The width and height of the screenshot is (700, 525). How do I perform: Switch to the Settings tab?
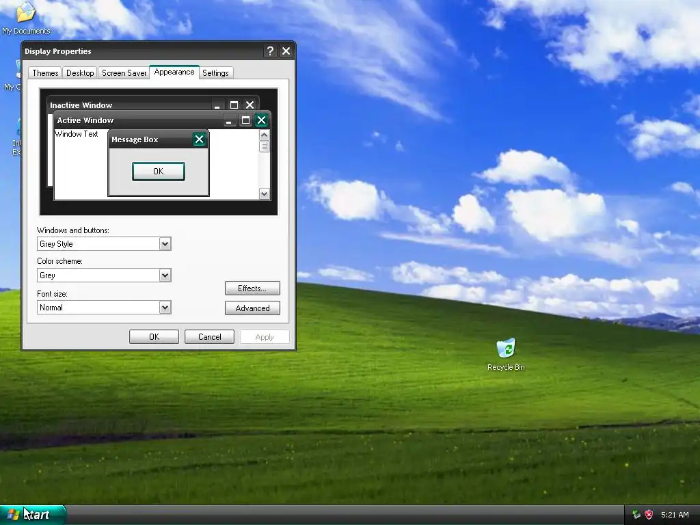215,72
